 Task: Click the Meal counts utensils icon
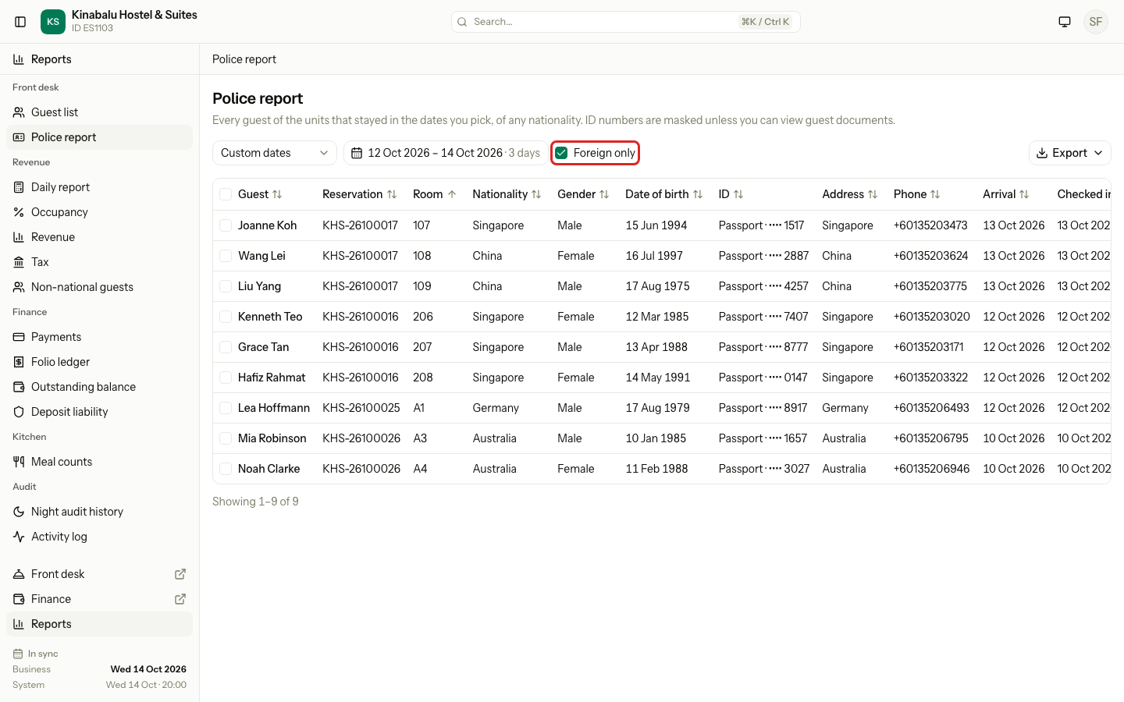coord(19,462)
